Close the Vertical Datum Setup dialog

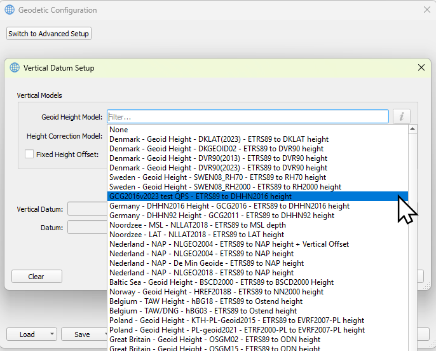coord(421,68)
